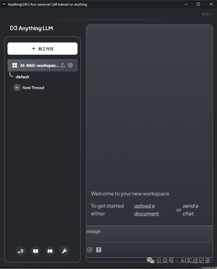Image resolution: width=217 pixels, height=269 pixels.
Task: Click the 'send a chat.' text
Action: pyautogui.click(x=190, y=210)
